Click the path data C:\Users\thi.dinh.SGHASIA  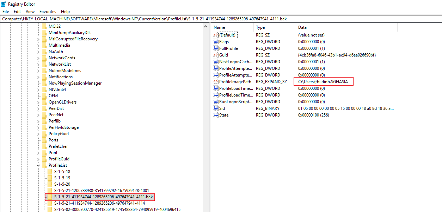[323, 82]
